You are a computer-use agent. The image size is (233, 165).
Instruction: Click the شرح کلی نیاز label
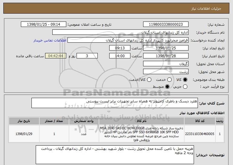[x=212, y=103]
